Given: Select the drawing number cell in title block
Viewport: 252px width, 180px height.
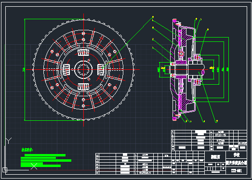Looking at the screenshot, I should 237,171.
